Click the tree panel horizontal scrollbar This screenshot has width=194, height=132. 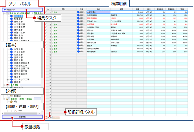21,113
